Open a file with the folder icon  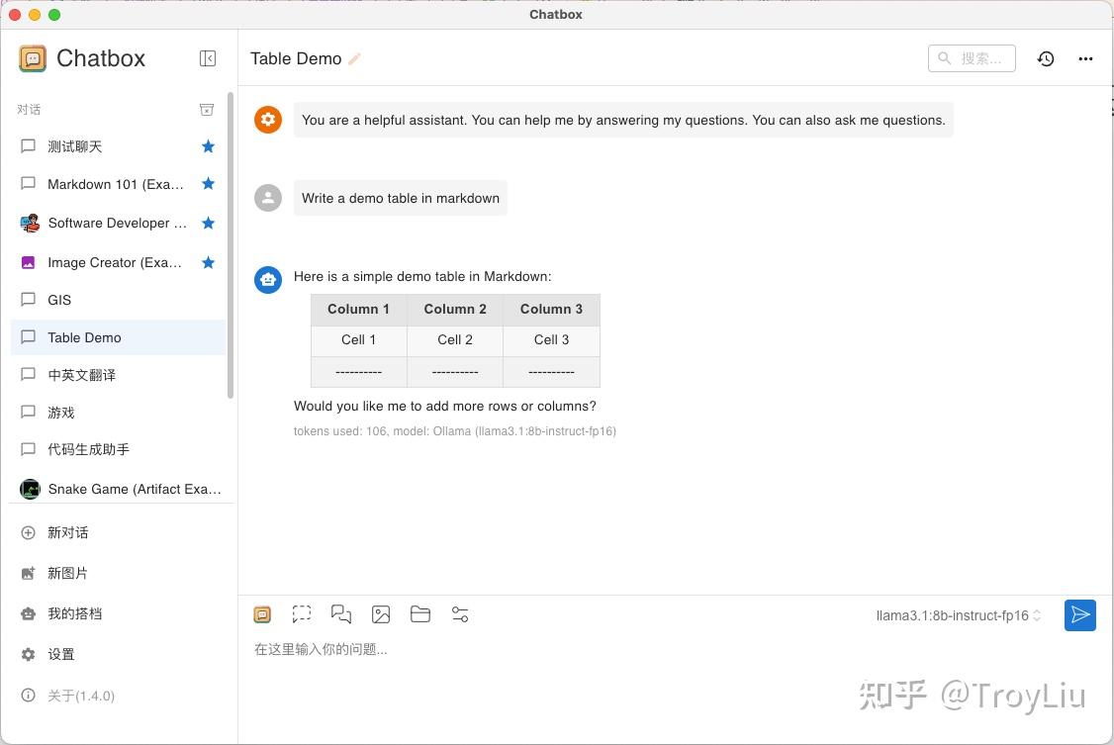(x=420, y=613)
